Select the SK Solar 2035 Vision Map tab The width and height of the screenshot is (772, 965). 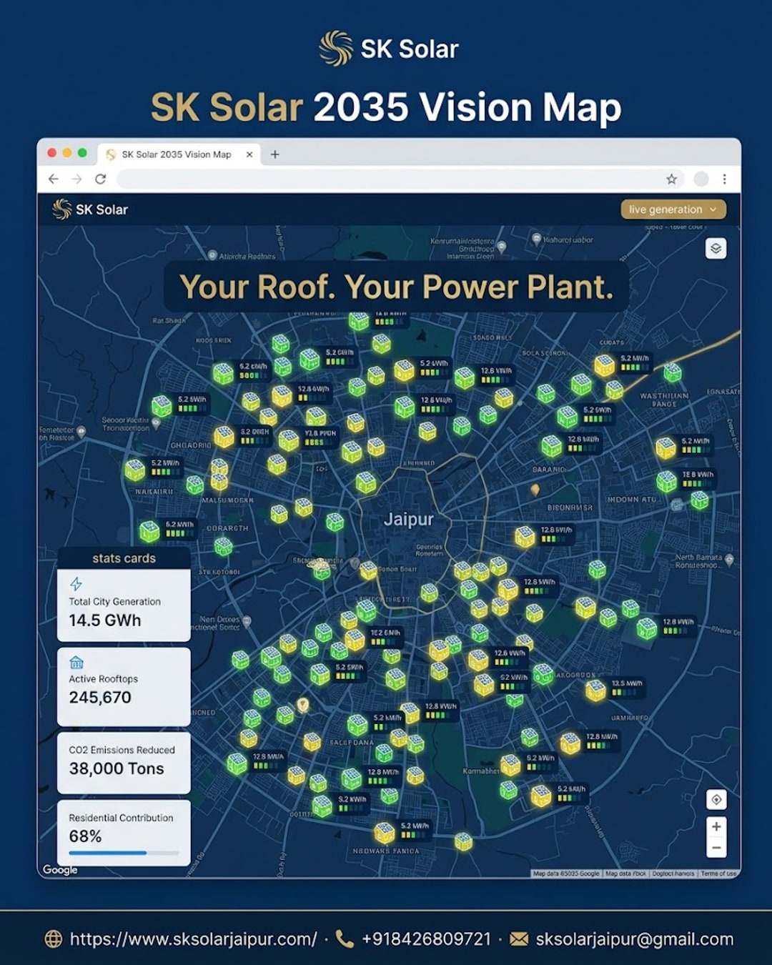(177, 154)
